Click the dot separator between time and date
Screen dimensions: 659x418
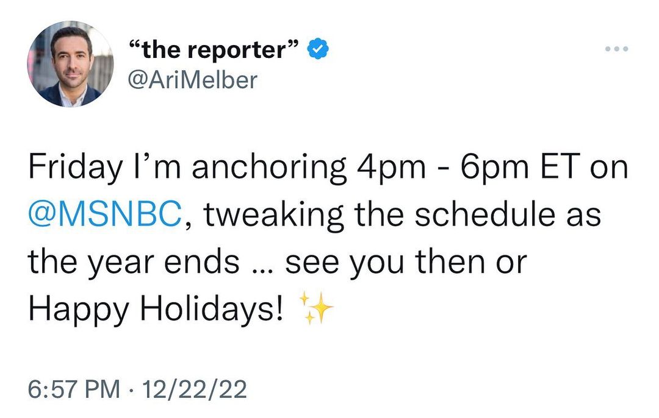(131, 389)
